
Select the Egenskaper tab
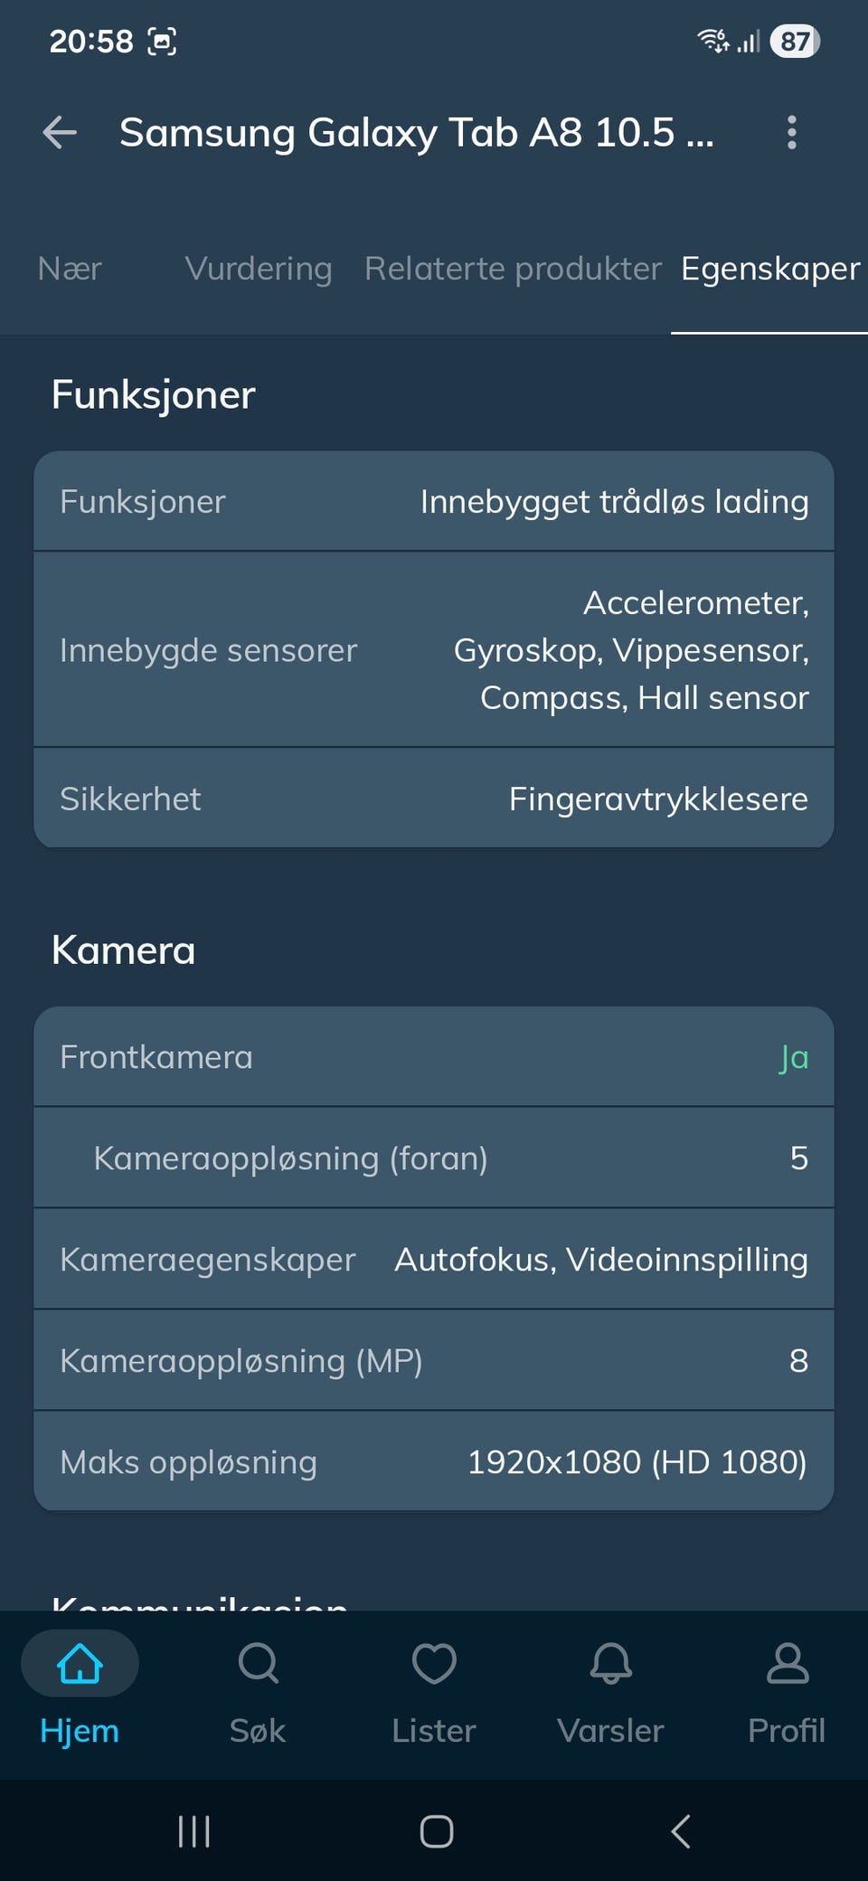770,269
